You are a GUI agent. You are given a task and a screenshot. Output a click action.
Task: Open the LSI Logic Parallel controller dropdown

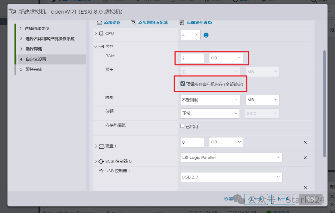231,158
